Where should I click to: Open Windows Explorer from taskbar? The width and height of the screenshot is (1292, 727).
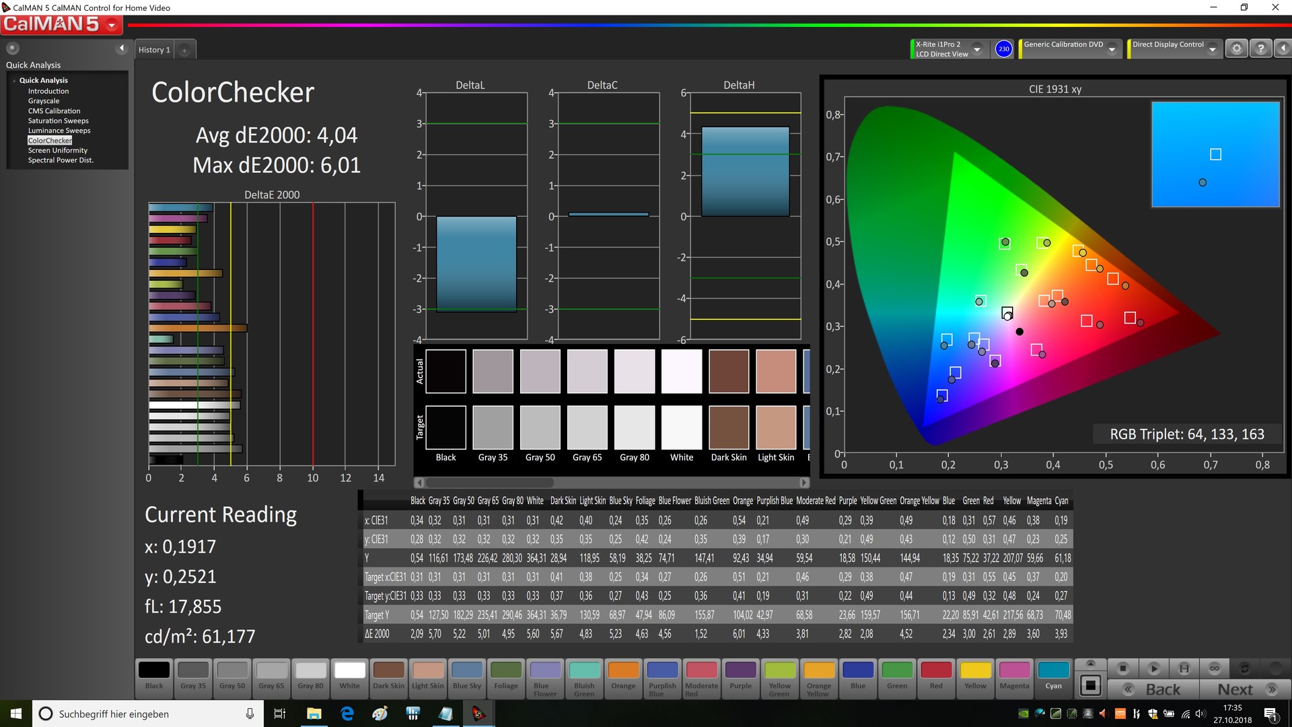coord(314,714)
